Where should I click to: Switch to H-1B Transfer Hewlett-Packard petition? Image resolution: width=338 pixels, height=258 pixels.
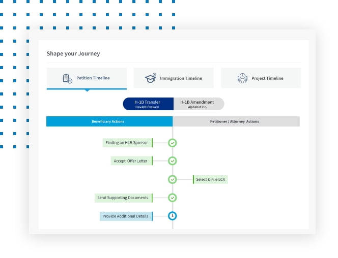148,104
